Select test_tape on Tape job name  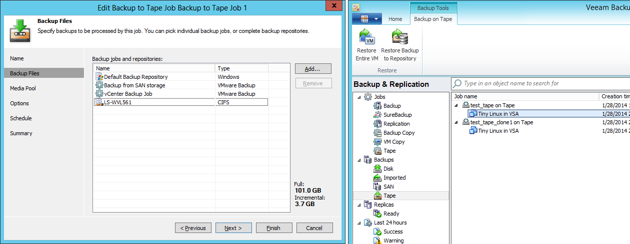[x=492, y=105]
